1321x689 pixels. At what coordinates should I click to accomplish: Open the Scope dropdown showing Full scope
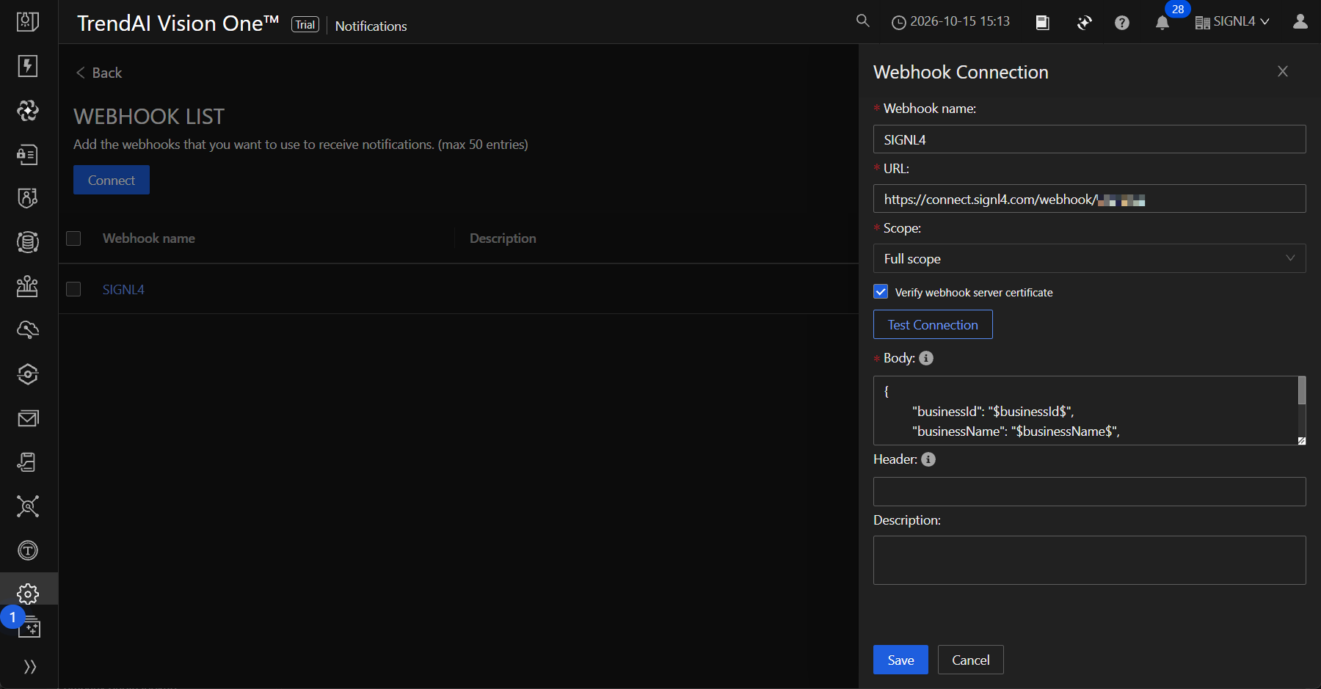(x=1089, y=258)
